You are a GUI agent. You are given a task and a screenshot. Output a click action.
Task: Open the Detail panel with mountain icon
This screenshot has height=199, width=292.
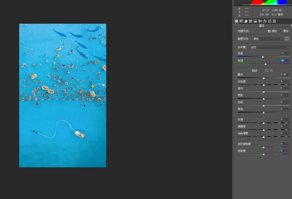(246, 21)
